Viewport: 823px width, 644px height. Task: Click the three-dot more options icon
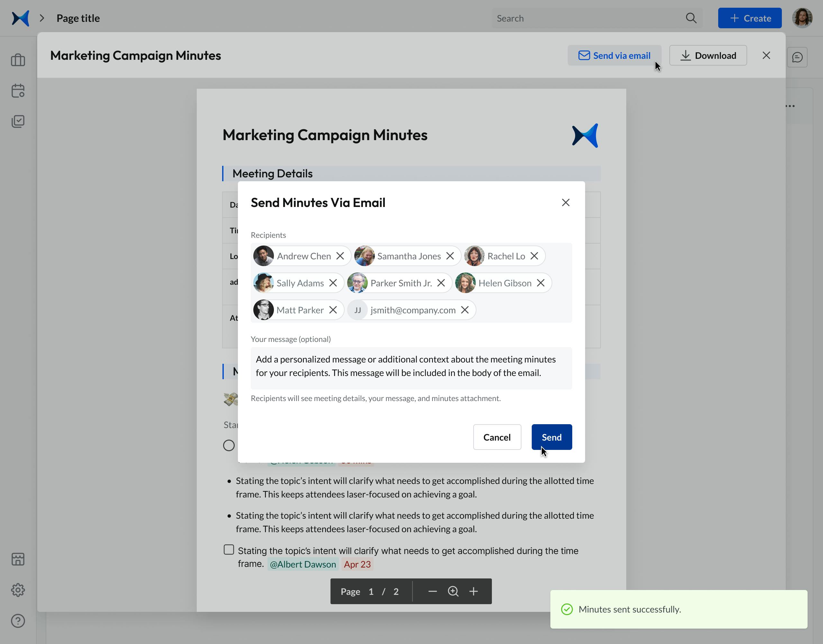pos(790,106)
